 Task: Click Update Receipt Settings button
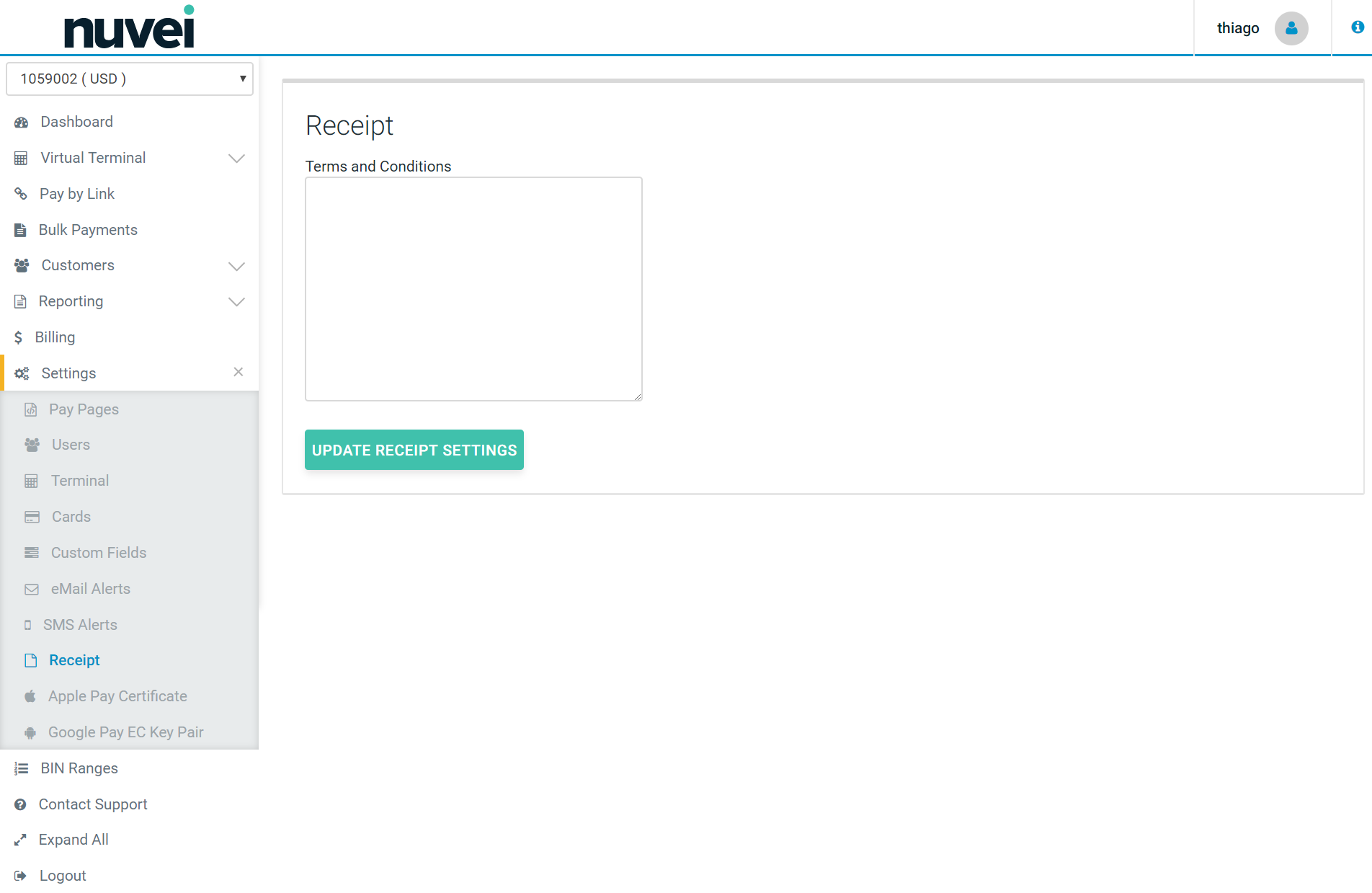pyautogui.click(x=414, y=450)
